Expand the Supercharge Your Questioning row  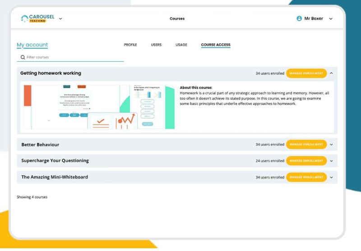pyautogui.click(x=332, y=161)
